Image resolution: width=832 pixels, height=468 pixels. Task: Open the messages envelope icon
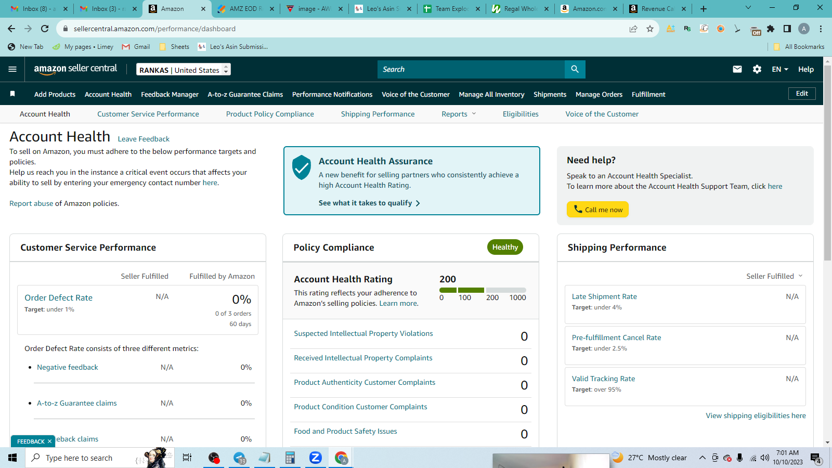pyautogui.click(x=737, y=69)
